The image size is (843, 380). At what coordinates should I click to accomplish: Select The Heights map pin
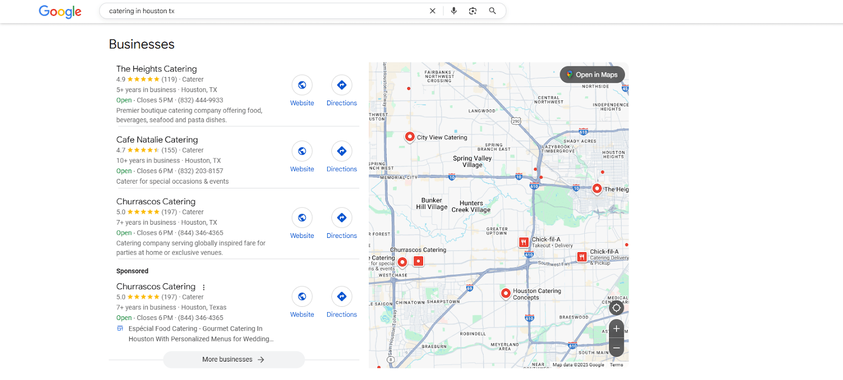pos(597,188)
